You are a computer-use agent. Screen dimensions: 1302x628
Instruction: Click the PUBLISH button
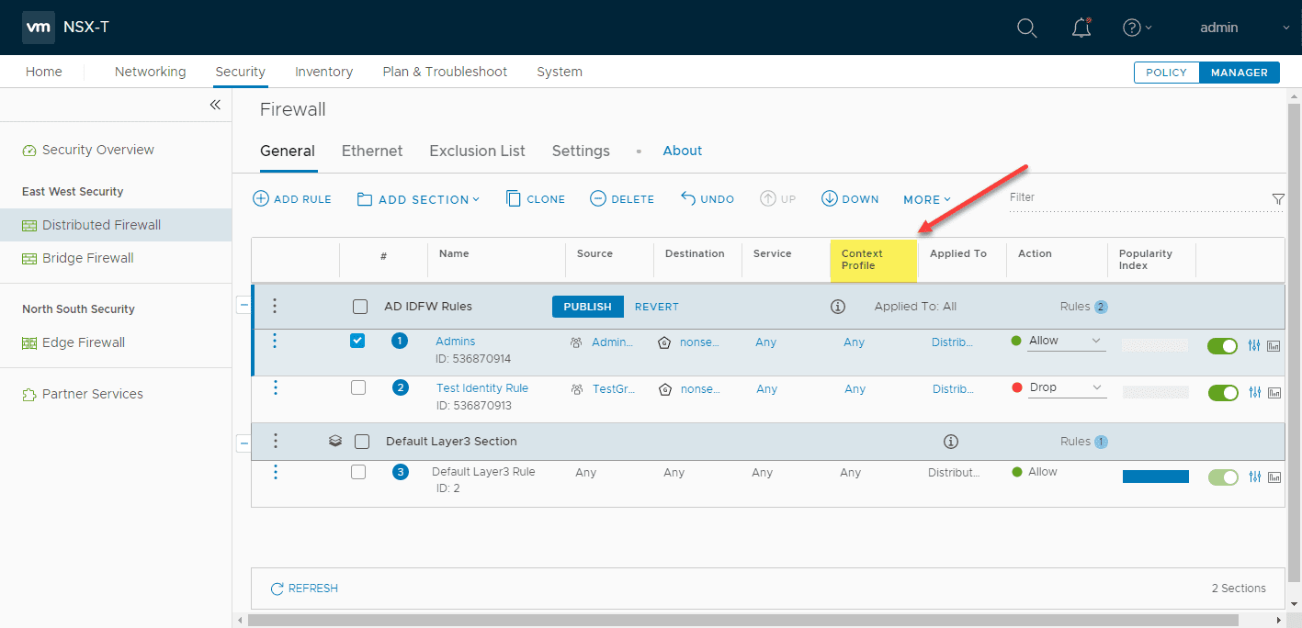tap(588, 307)
